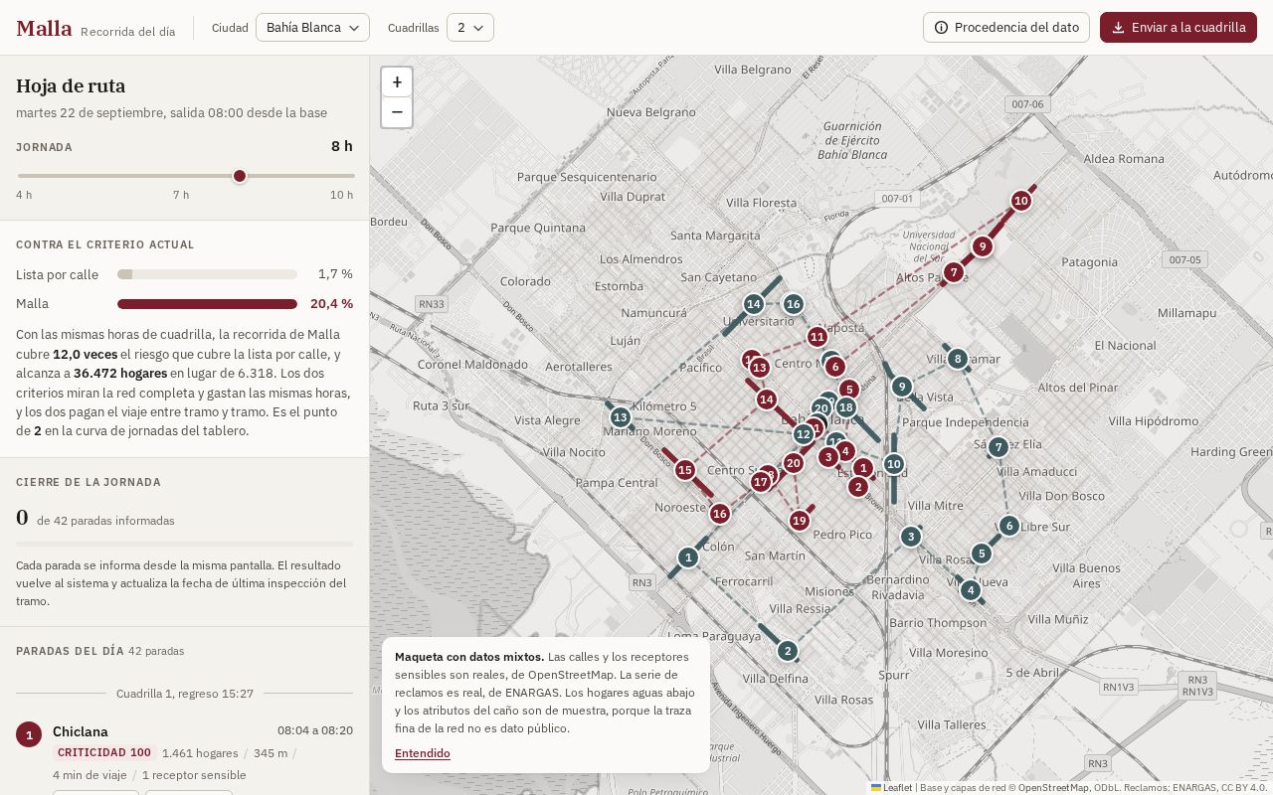Click the 08:04 a 08:20 time
The height and width of the screenshot is (795, 1273).
315,731
